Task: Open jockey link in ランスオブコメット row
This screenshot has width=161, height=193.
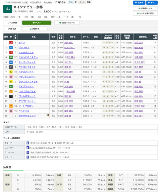Action: [x=66, y=82]
